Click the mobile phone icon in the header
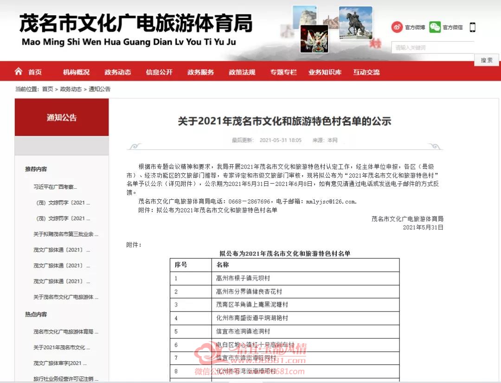 (x=473, y=27)
